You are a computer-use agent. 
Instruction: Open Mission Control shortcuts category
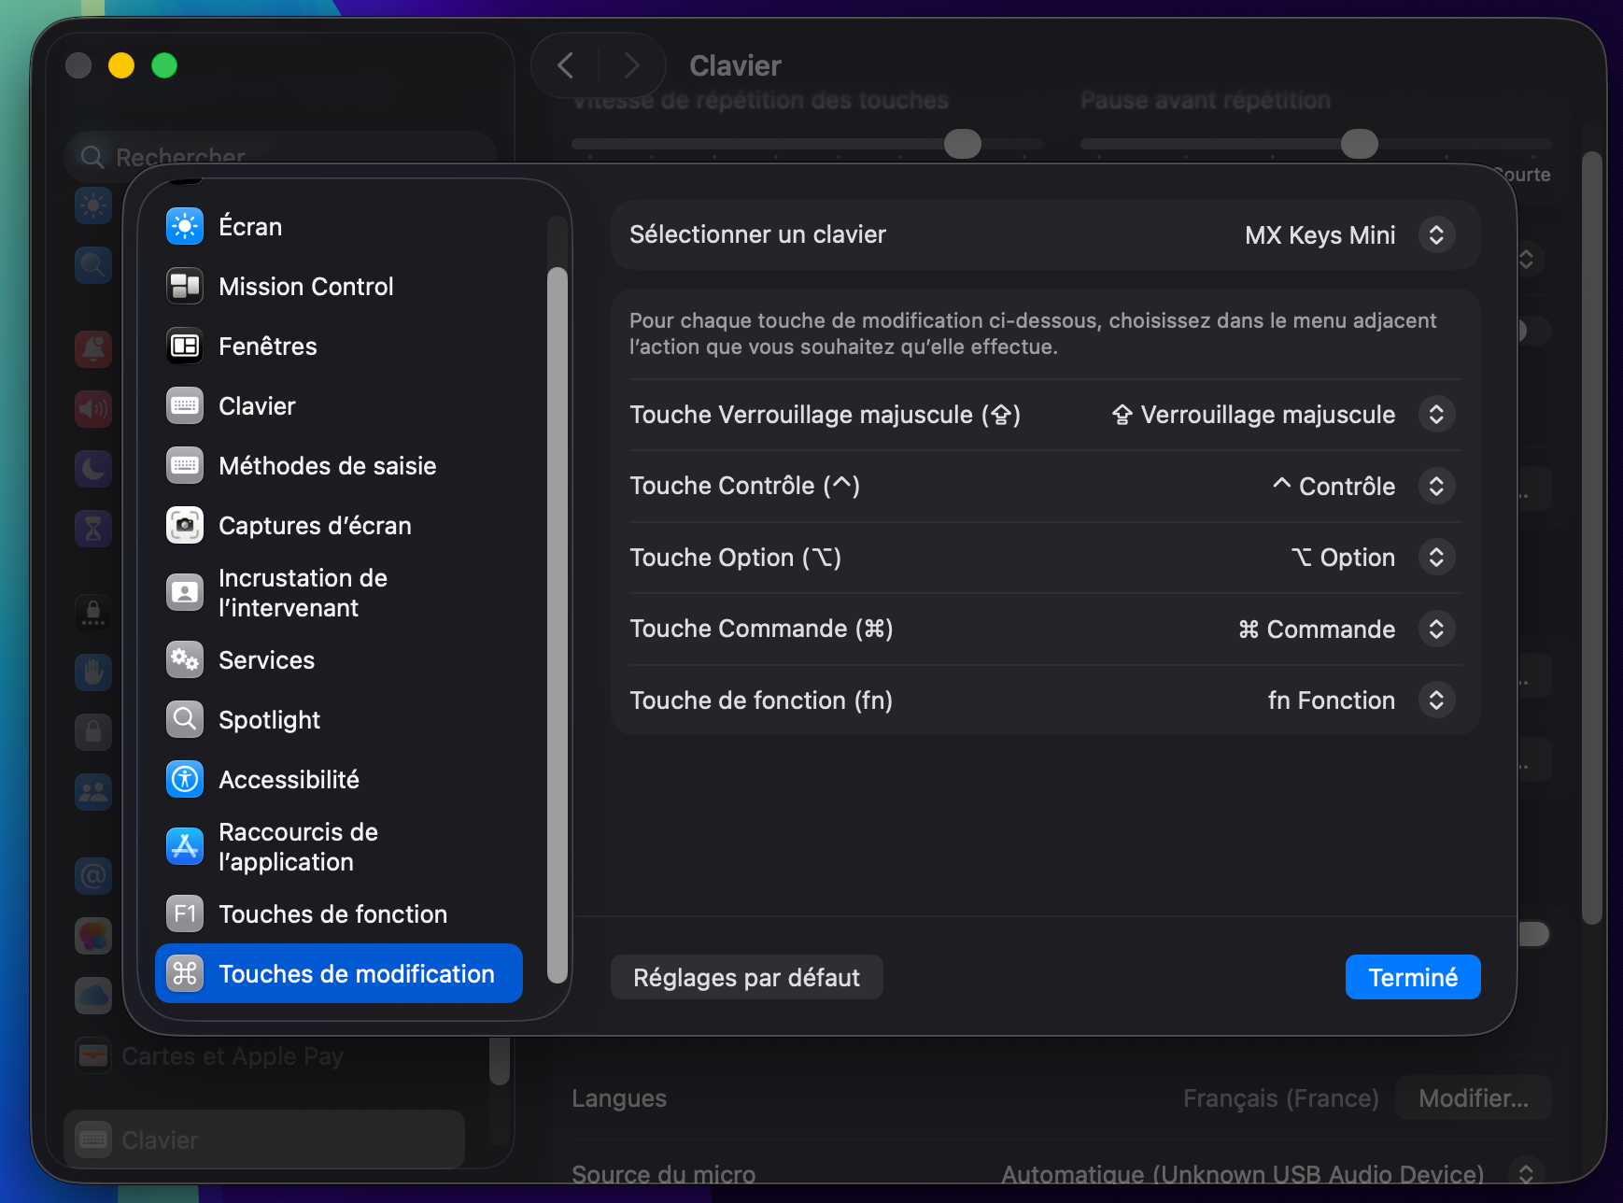point(305,287)
